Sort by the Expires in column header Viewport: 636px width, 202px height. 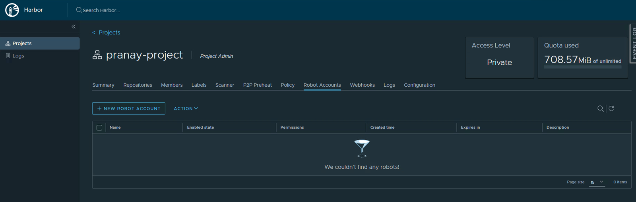point(470,128)
